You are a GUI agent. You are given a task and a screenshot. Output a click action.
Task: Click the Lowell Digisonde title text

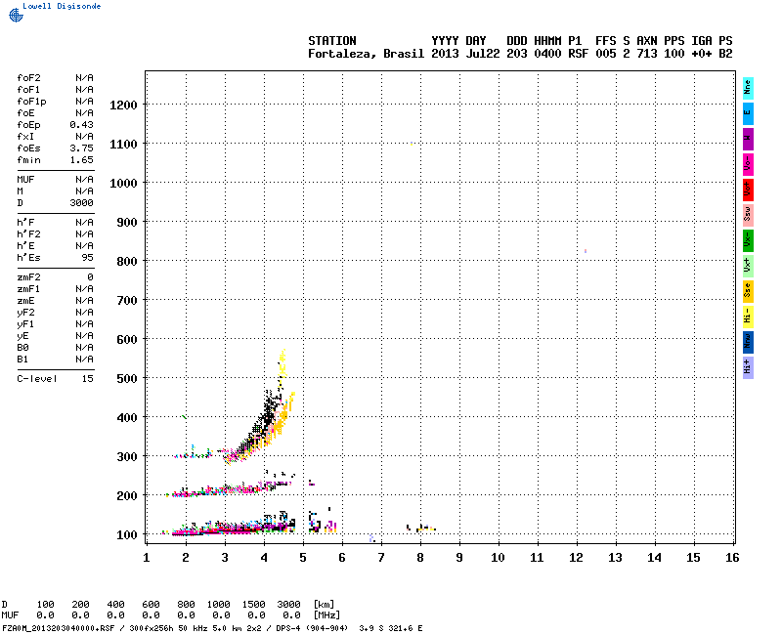pos(62,6)
